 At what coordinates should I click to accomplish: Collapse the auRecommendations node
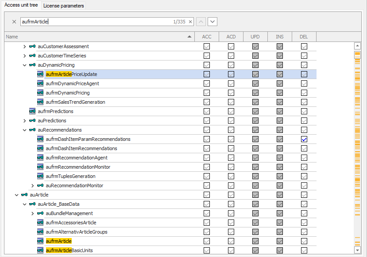pyautogui.click(x=24, y=130)
